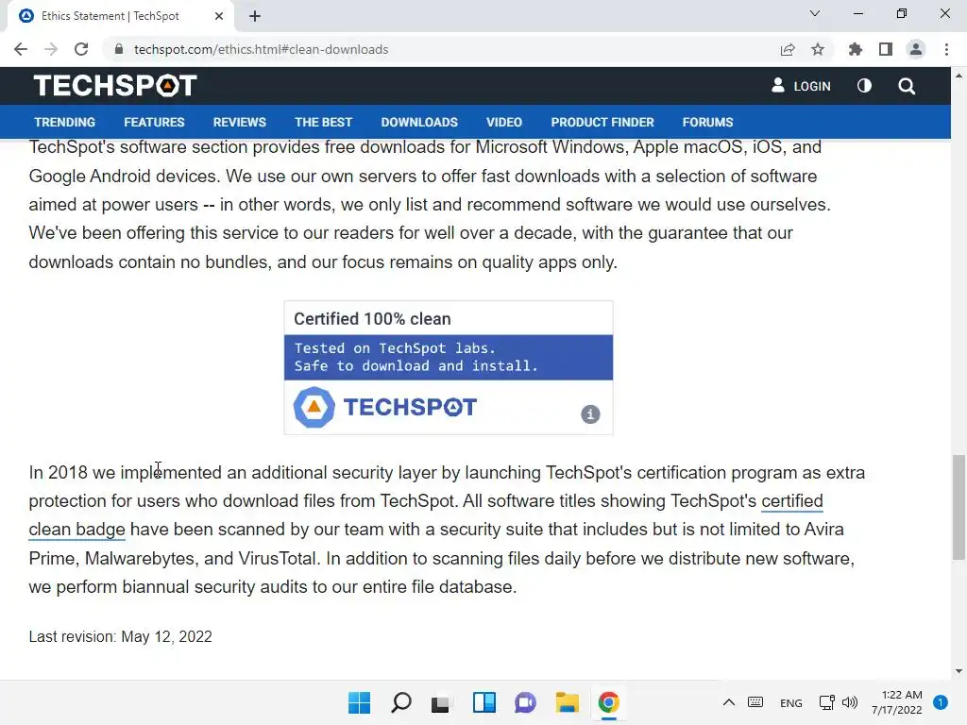Open the notification count badge
The image size is (967, 725).
941,702
